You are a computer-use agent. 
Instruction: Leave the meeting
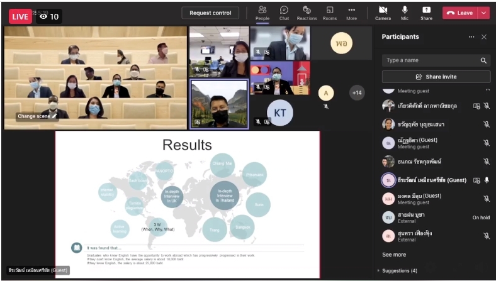pos(460,13)
